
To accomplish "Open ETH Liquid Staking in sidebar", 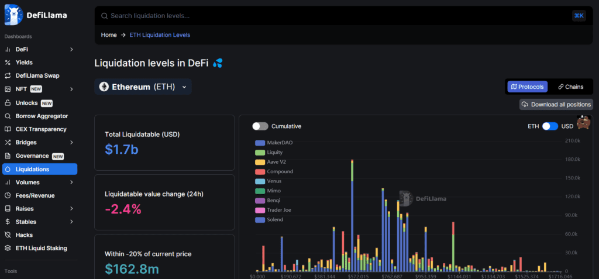I will tap(40, 248).
